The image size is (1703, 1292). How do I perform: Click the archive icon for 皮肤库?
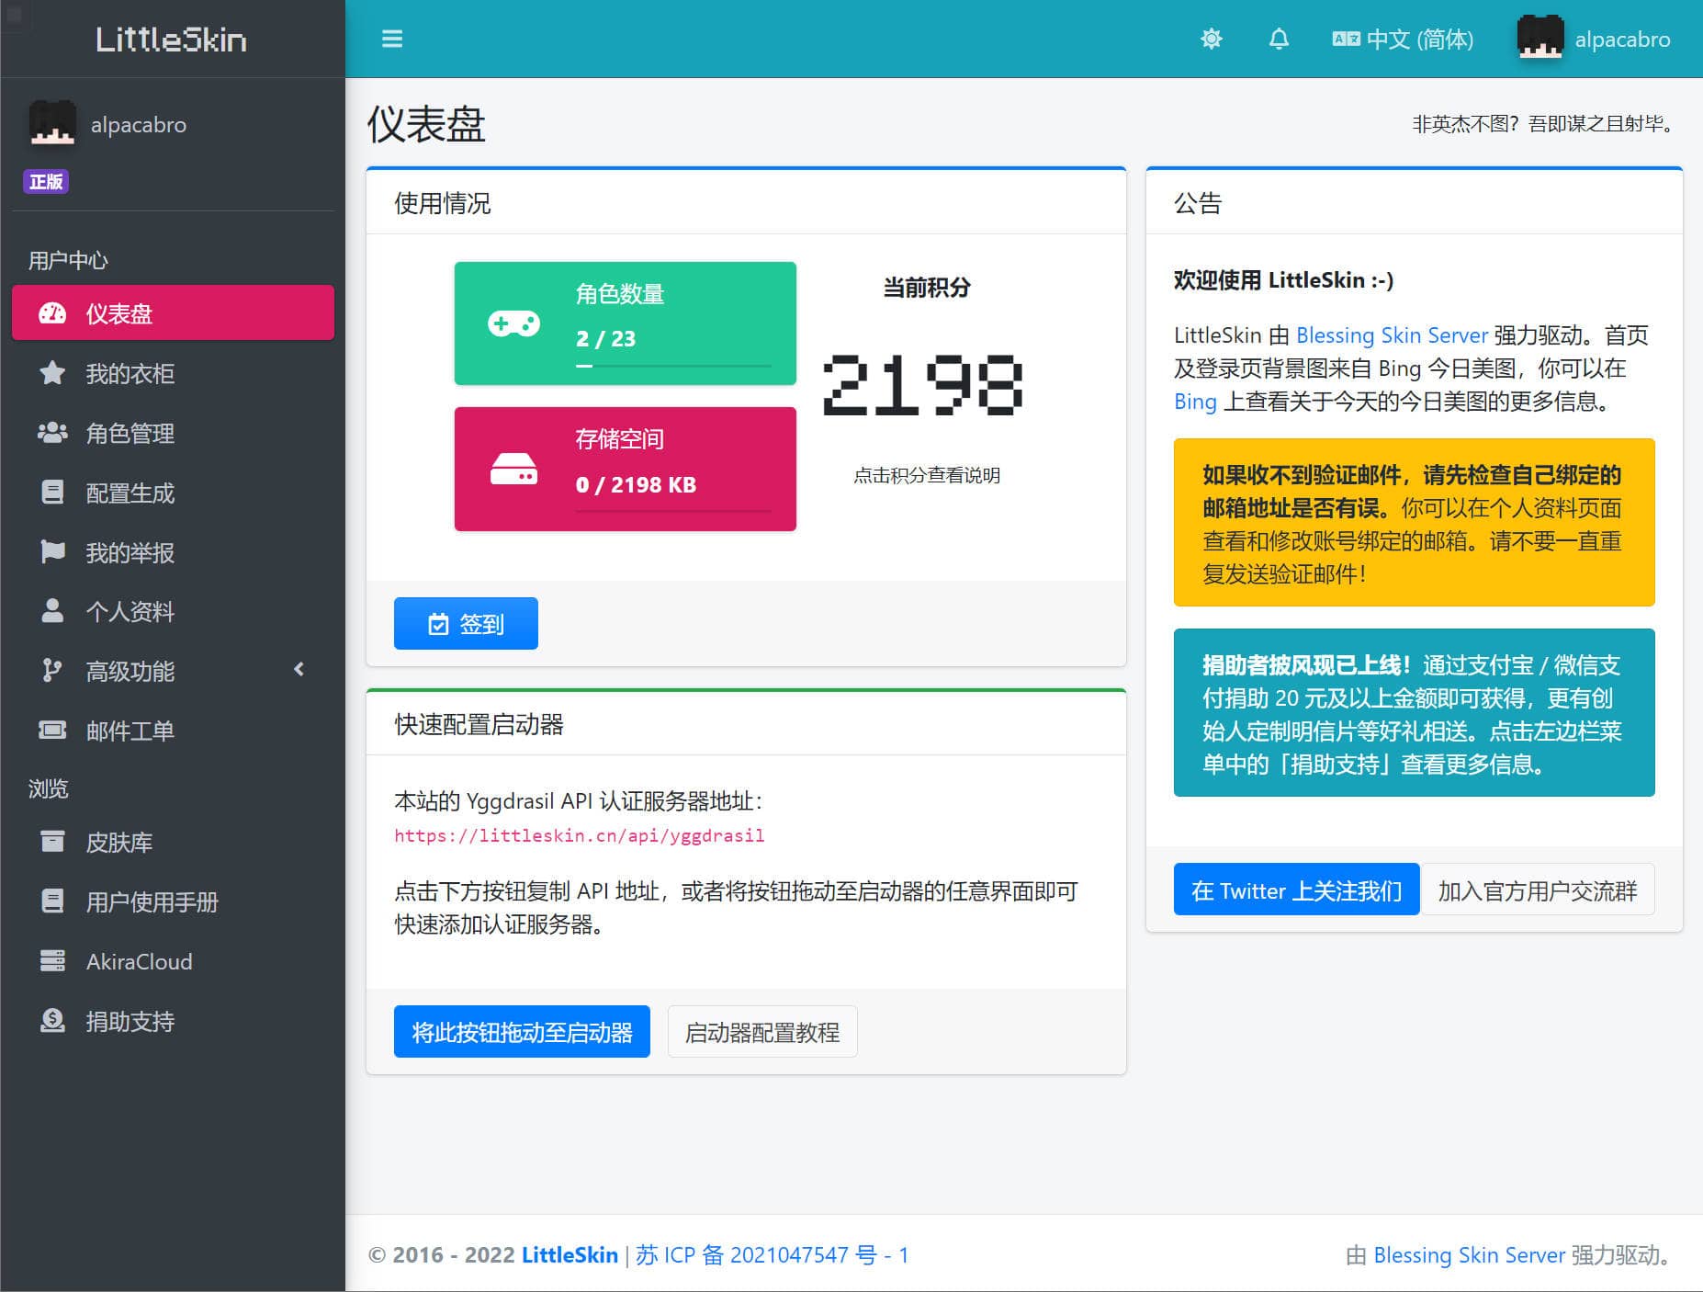pos(52,842)
